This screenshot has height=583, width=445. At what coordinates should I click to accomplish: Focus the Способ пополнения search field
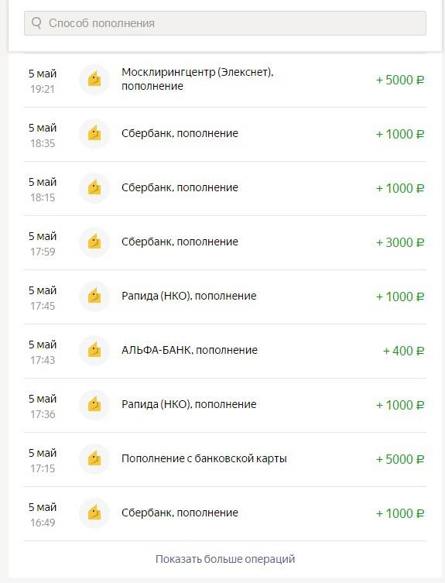pos(225,23)
